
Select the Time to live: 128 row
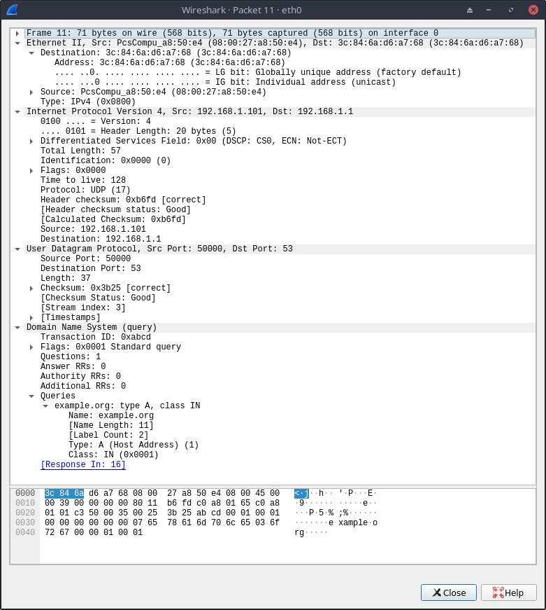pos(83,180)
